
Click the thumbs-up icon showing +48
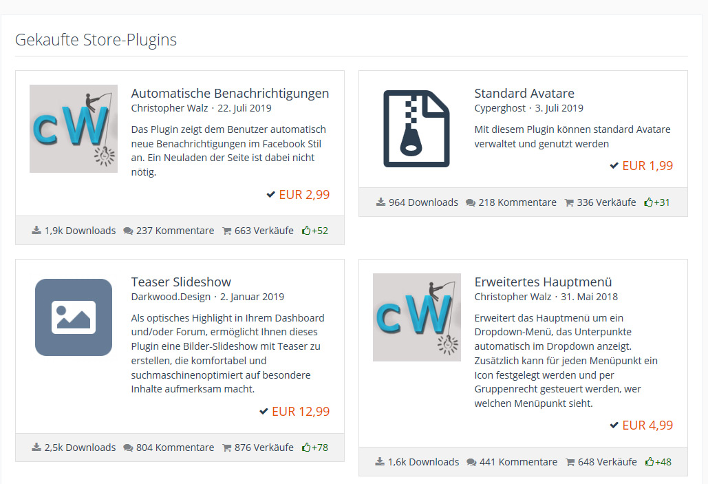(649, 462)
